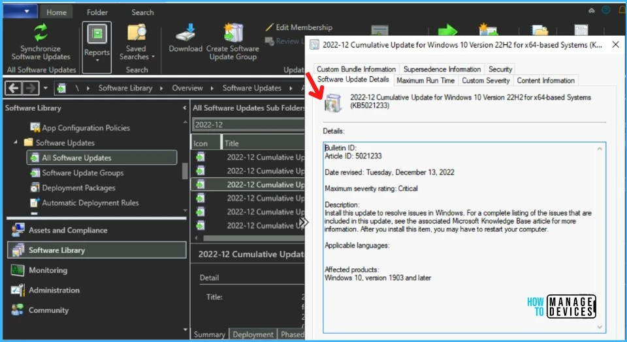Screen dimensions: 627x342
Task: Select the Software Update Details tab
Action: (353, 79)
